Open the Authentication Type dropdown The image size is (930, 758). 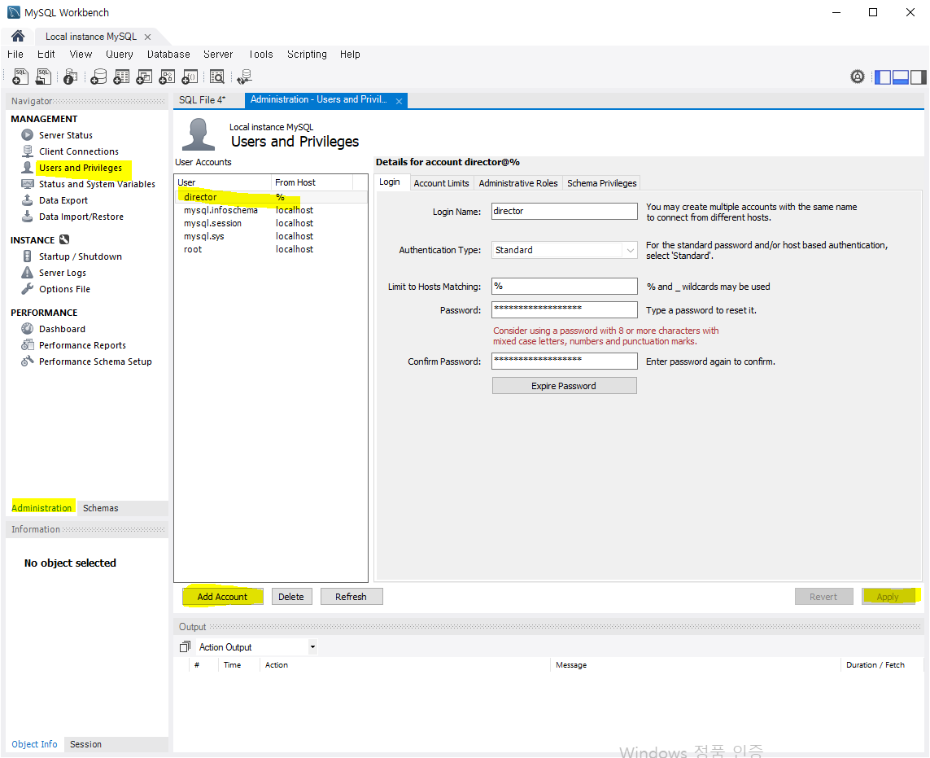[630, 251]
